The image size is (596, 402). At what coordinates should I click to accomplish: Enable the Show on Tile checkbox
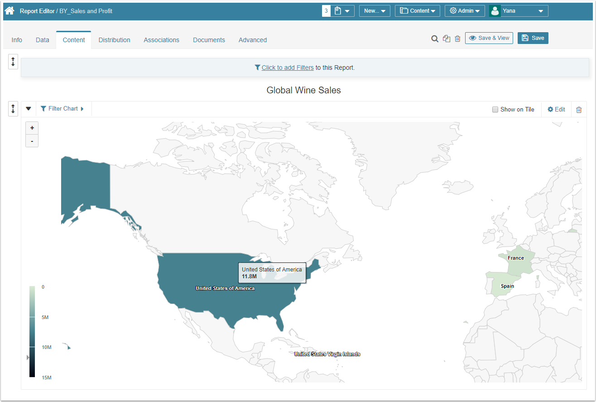495,109
